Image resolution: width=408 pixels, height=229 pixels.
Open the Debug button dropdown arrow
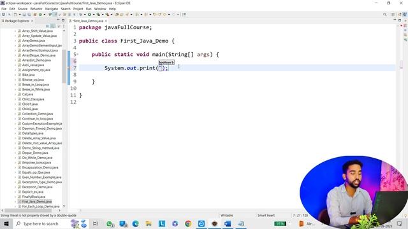coord(85,15)
